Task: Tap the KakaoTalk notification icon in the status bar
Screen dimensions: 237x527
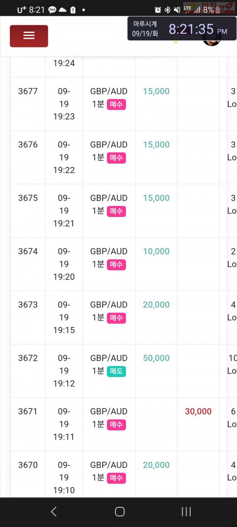Action: coord(52,10)
